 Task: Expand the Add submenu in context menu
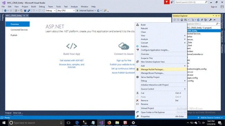(x=161, y=66)
